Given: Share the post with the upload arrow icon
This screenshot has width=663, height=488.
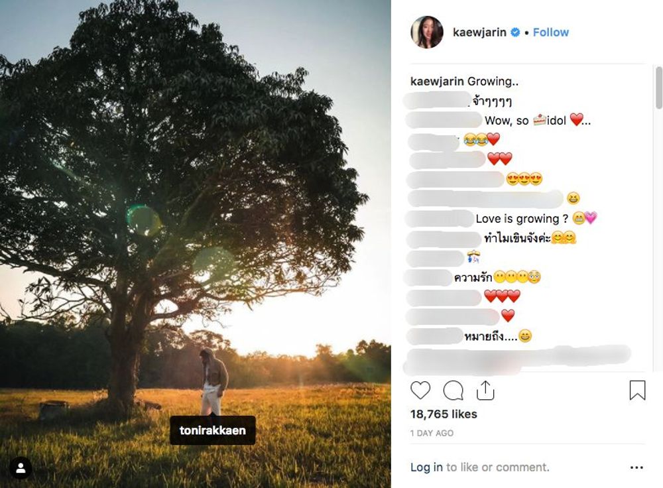Looking at the screenshot, I should (x=485, y=390).
